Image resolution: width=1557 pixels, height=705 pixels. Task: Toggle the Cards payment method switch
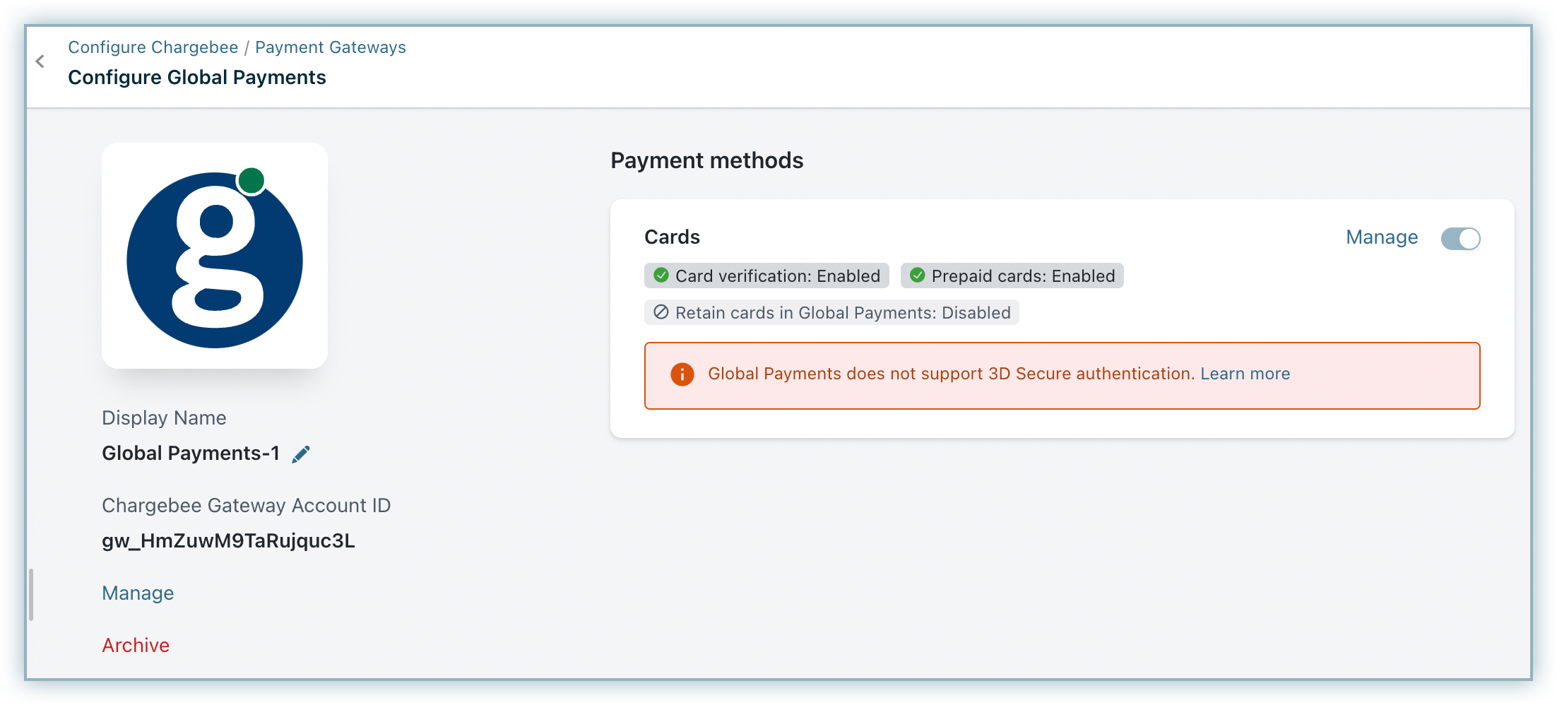click(1460, 239)
